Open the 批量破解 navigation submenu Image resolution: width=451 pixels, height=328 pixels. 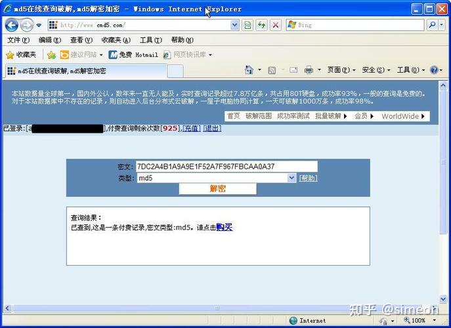pos(331,116)
